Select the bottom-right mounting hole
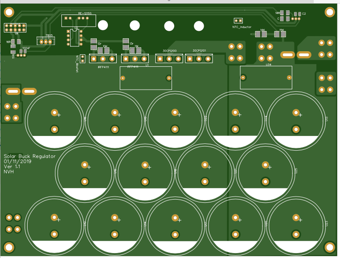This screenshot has width=340, height=258. (x=329, y=246)
